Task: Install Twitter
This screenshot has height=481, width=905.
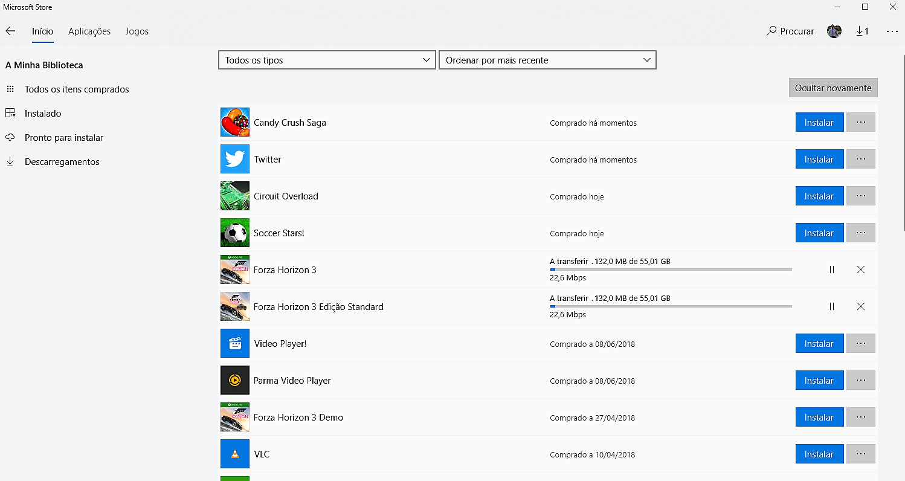Action: 819,159
